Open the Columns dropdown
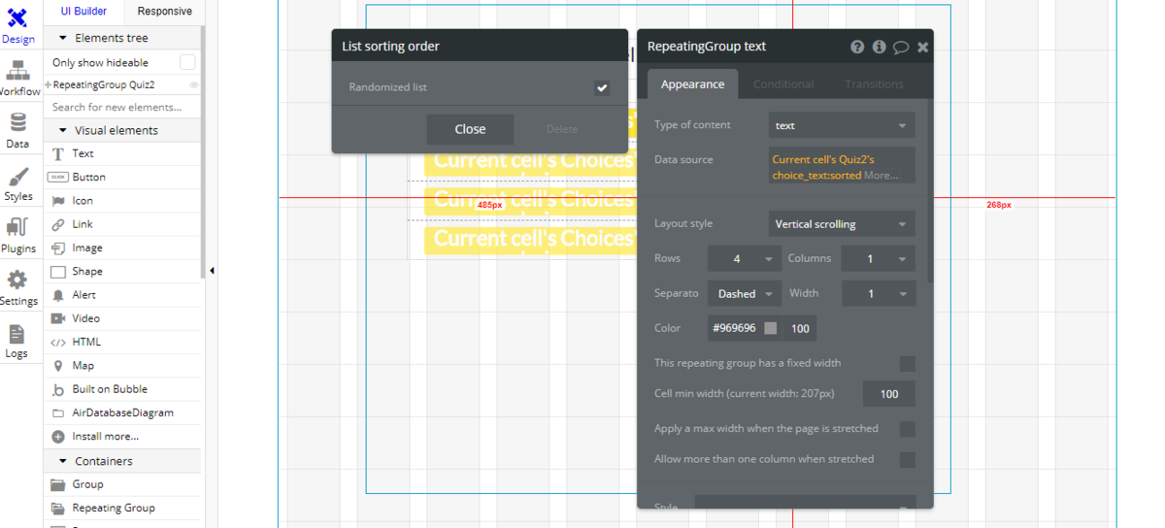Image resolution: width=1165 pixels, height=528 pixels. pos(879,259)
